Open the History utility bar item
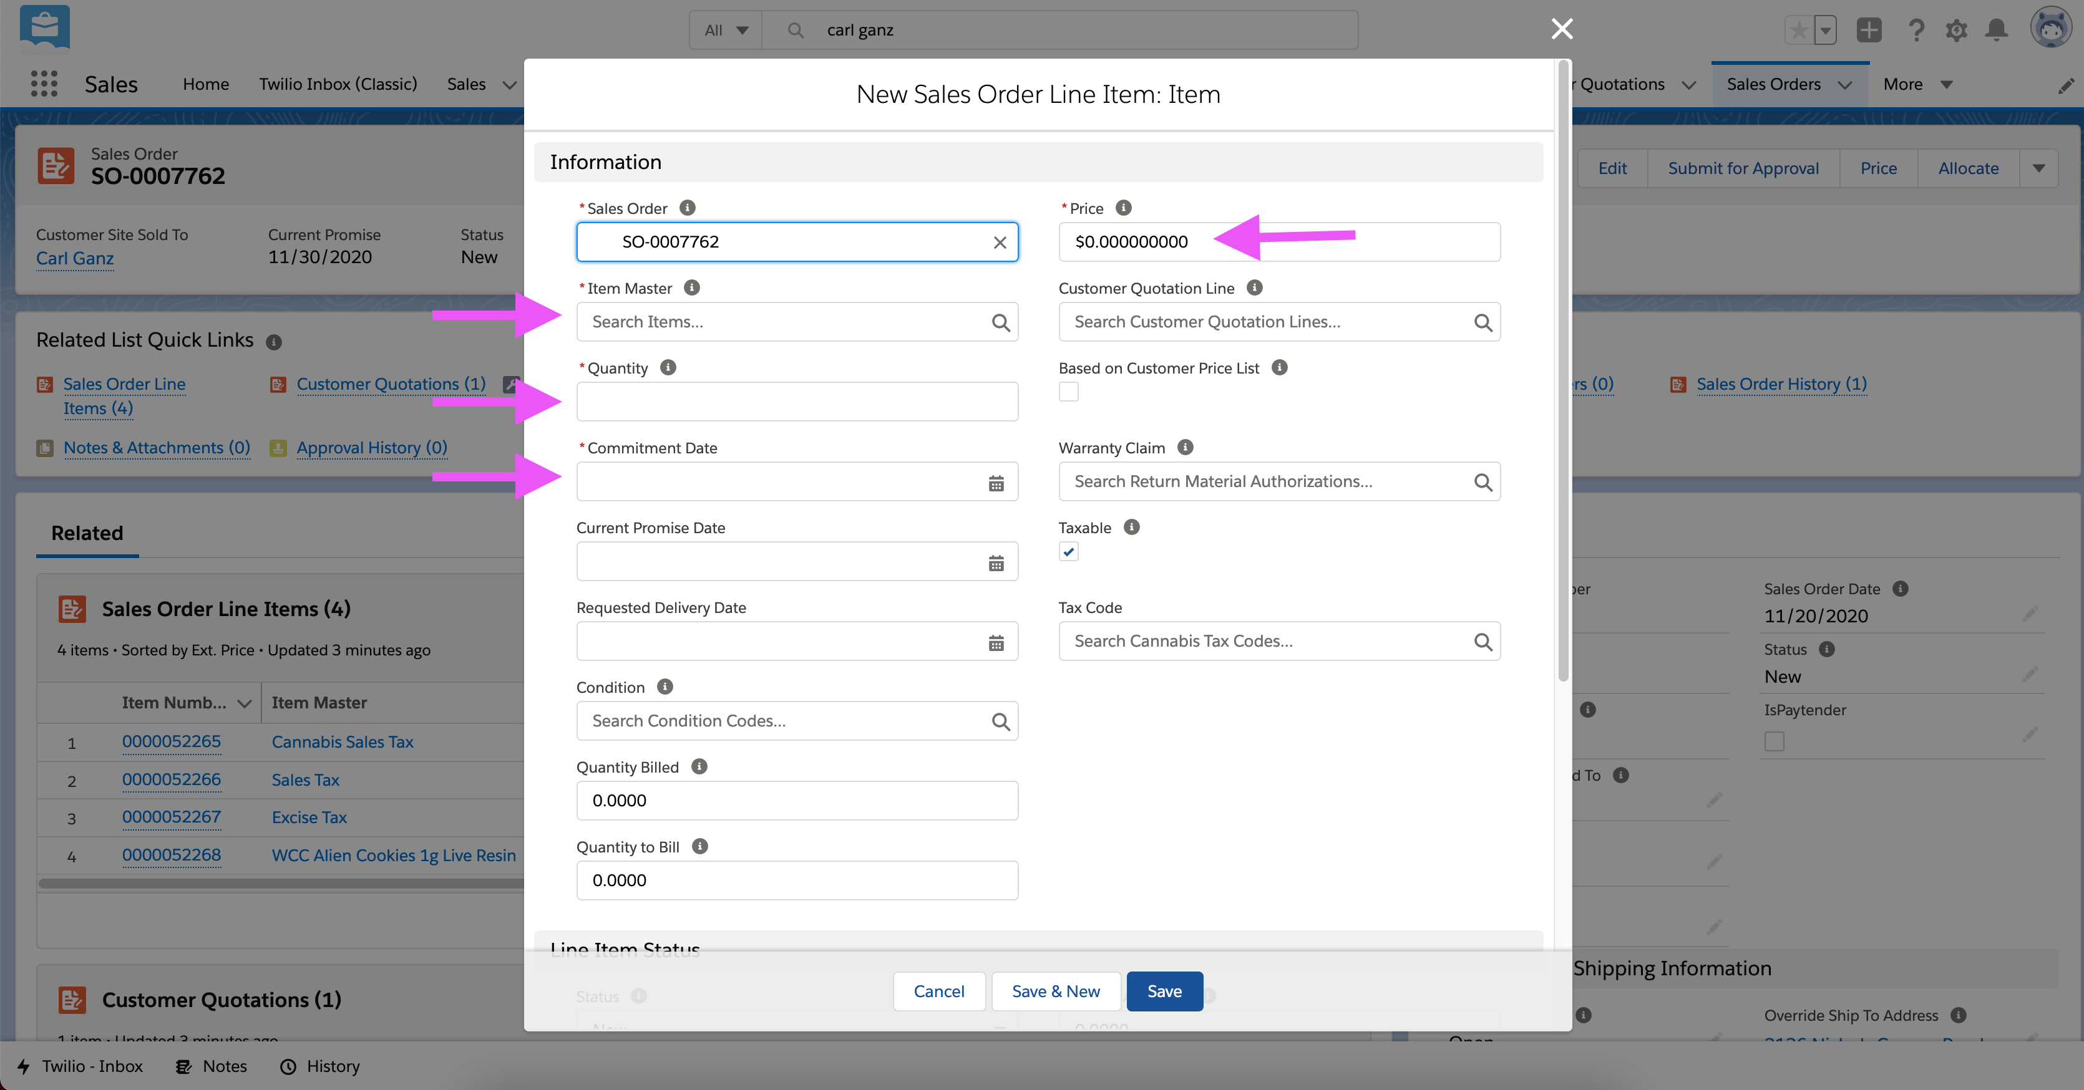 [320, 1066]
